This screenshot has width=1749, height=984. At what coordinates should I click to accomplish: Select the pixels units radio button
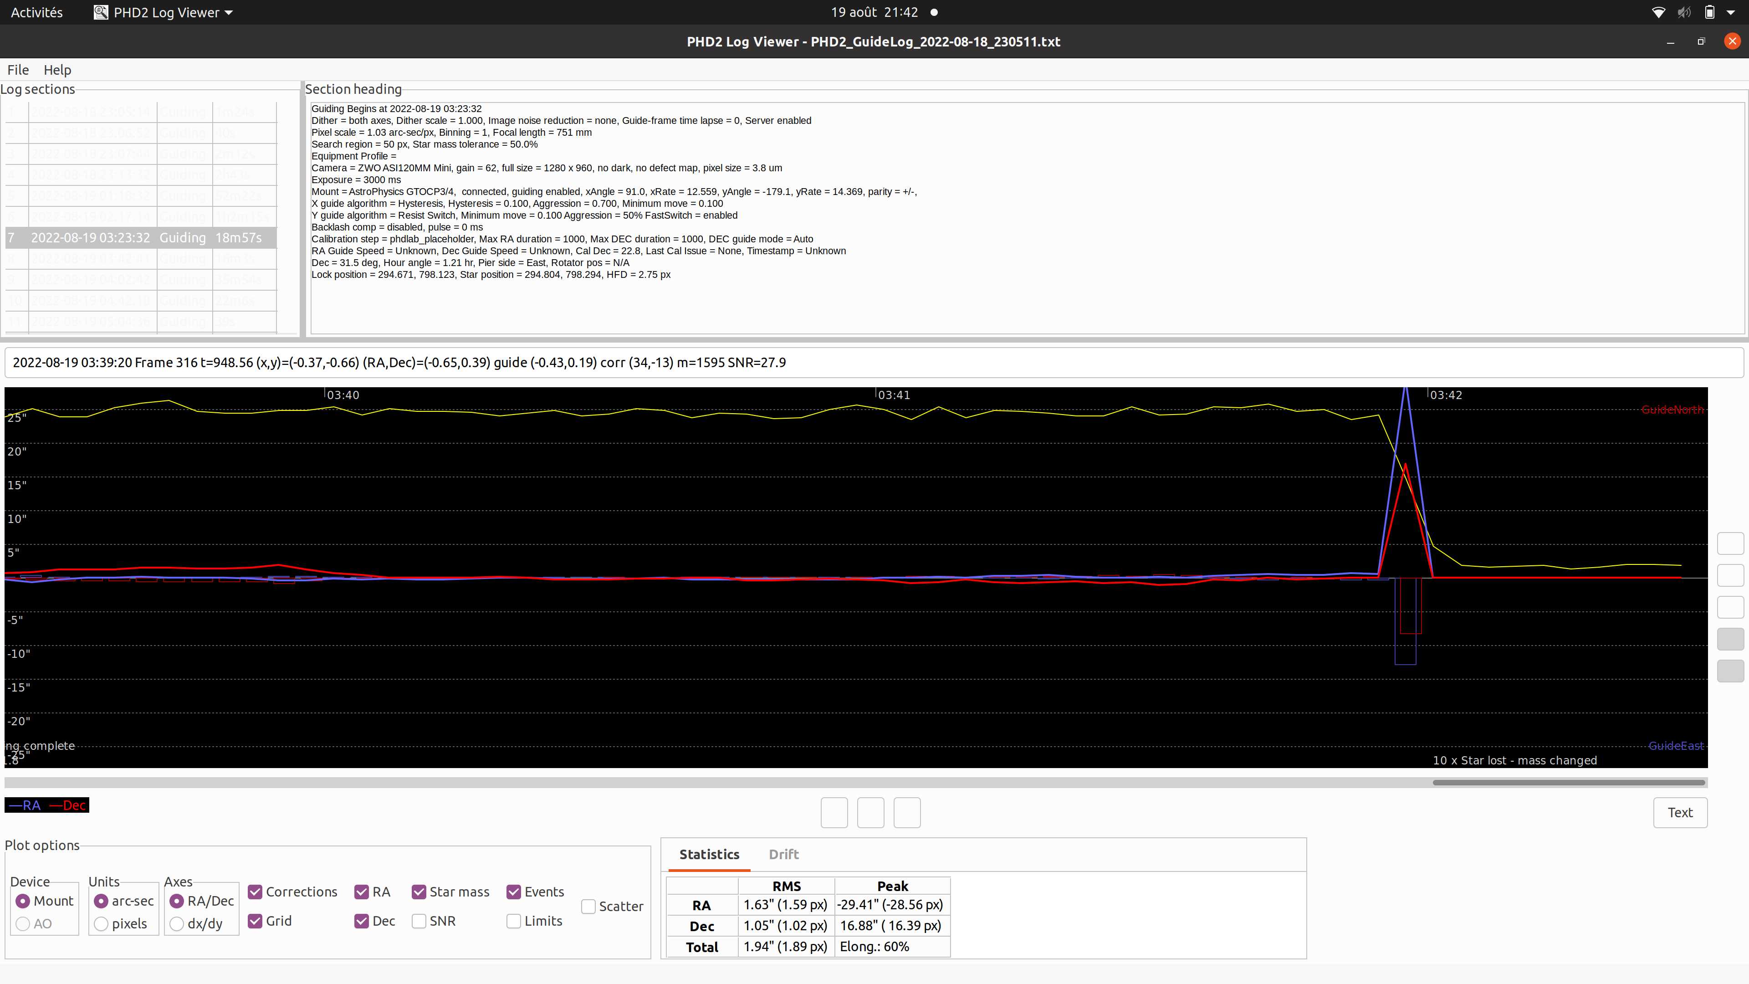(101, 923)
